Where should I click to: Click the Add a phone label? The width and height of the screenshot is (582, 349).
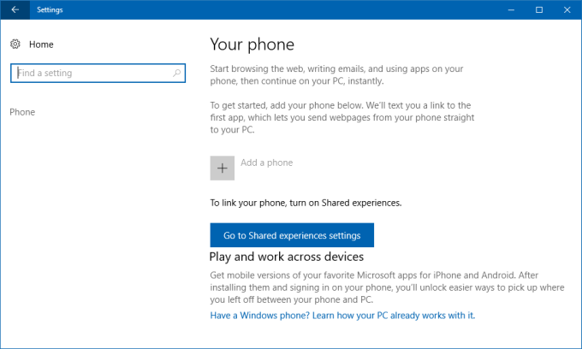266,163
